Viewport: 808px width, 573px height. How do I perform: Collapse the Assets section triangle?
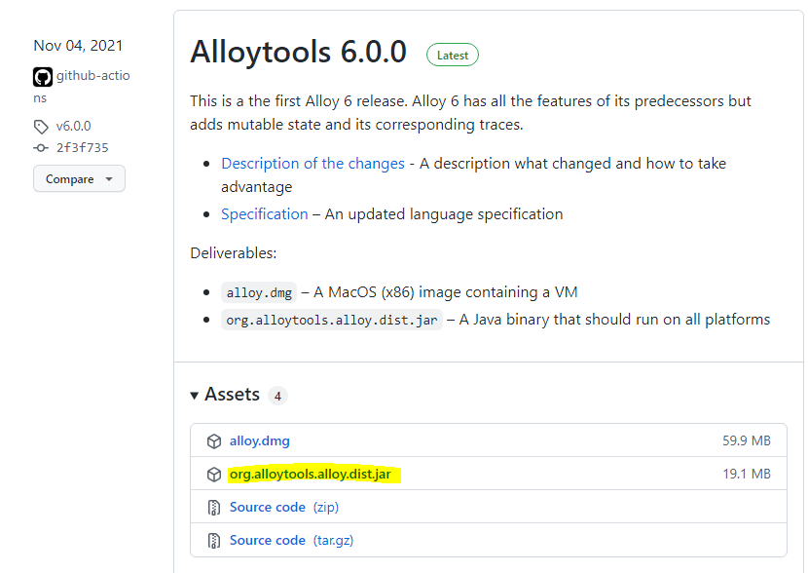point(195,396)
